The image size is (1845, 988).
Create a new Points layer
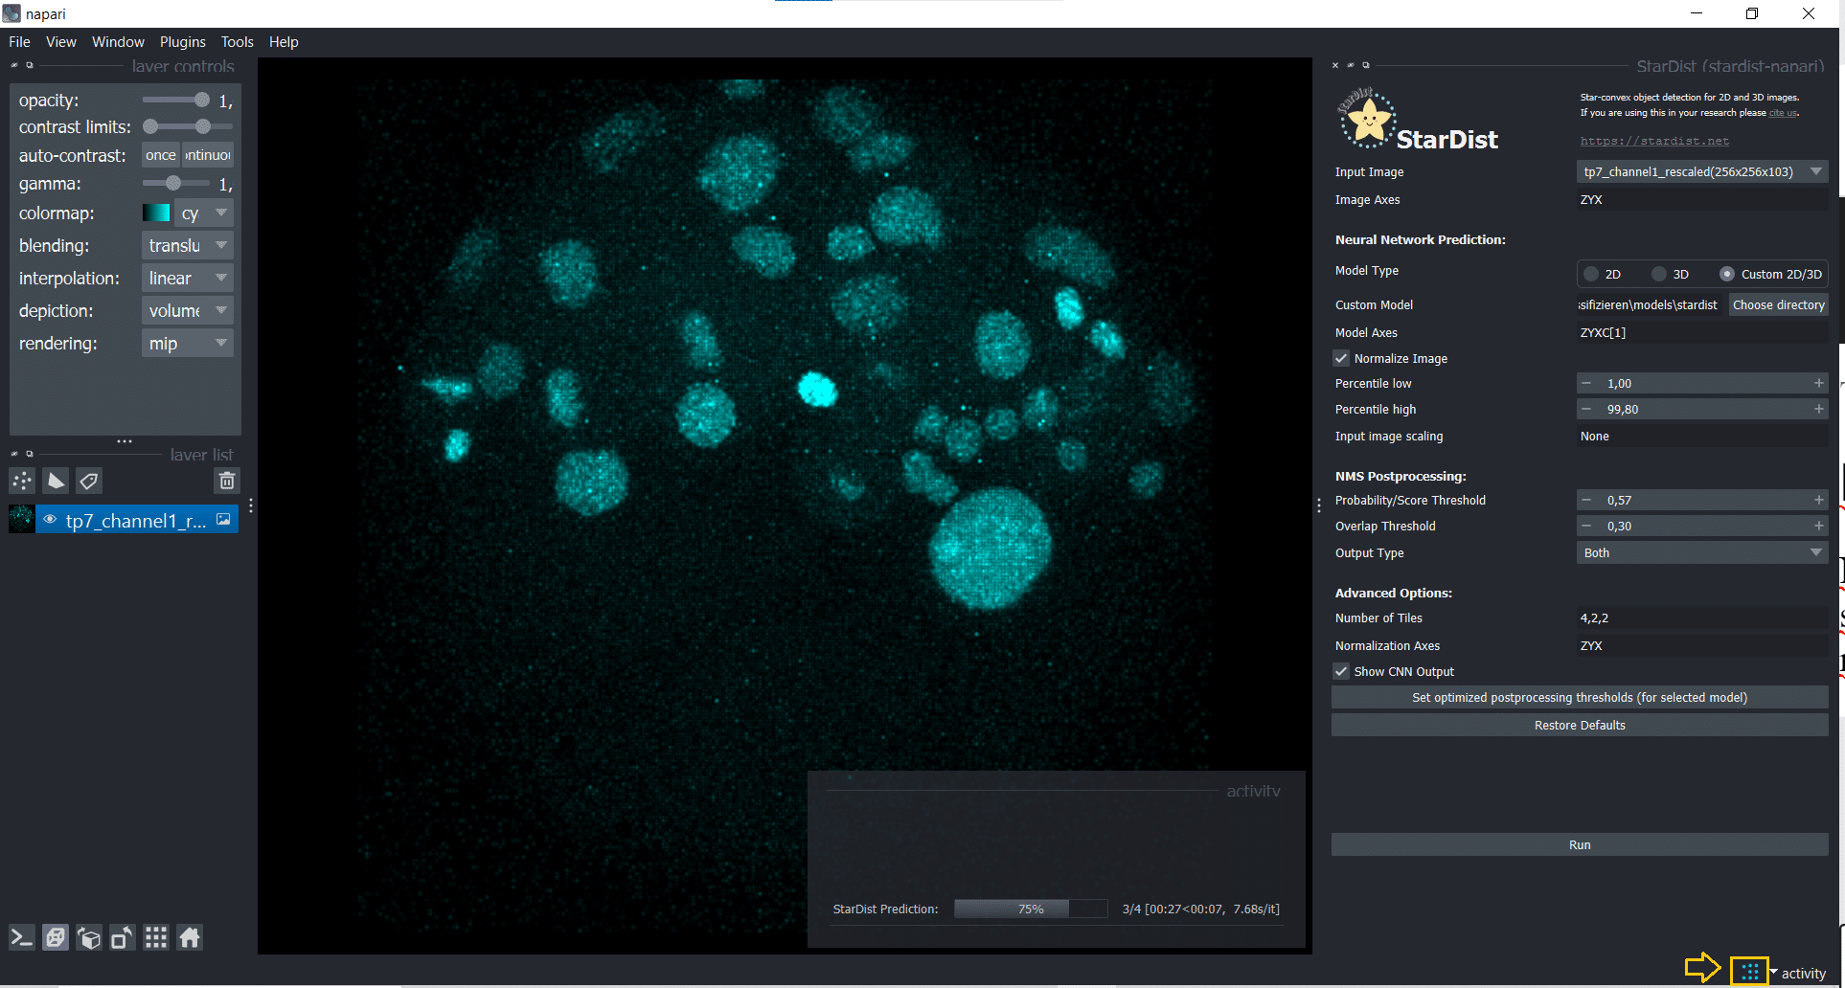pyautogui.click(x=21, y=481)
